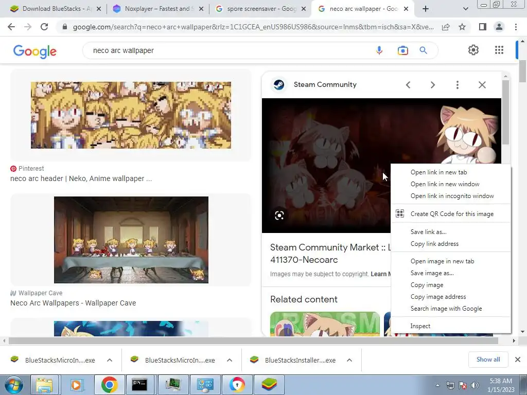Image resolution: width=527 pixels, height=395 pixels.
Task: Open Chrome side panel
Action: pyautogui.click(x=483, y=27)
